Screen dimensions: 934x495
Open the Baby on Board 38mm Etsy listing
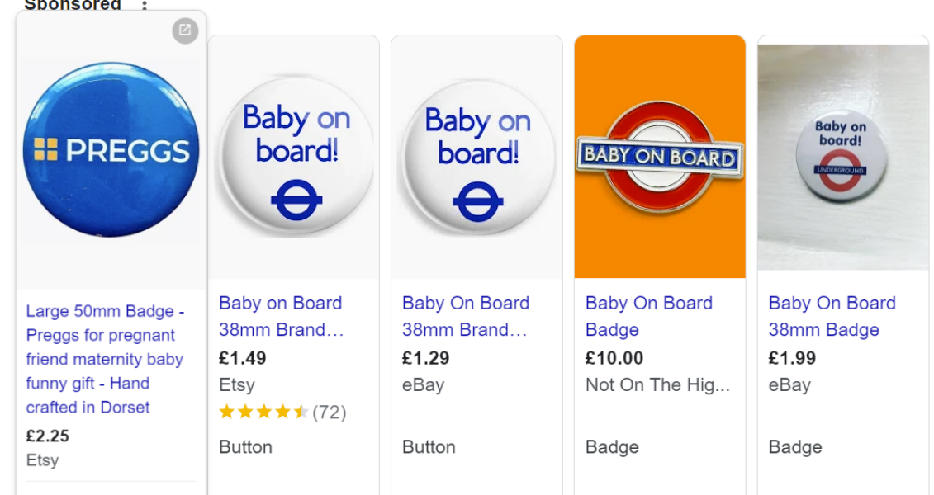[280, 316]
